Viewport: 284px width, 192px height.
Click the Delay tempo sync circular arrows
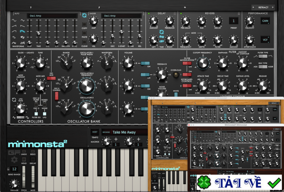[x=162, y=32]
